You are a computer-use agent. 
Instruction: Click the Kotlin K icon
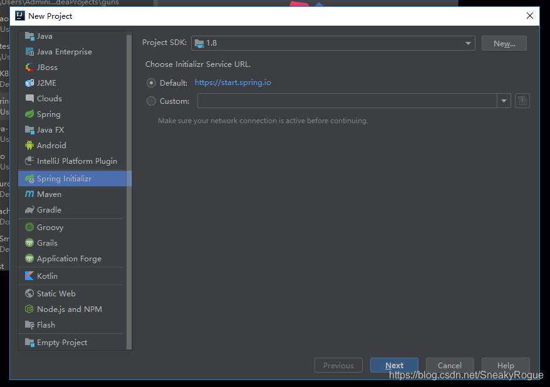point(29,276)
